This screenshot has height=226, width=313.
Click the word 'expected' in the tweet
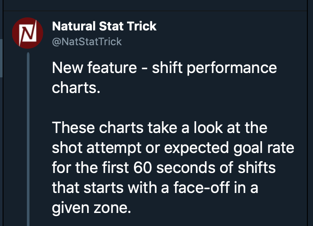(196, 148)
